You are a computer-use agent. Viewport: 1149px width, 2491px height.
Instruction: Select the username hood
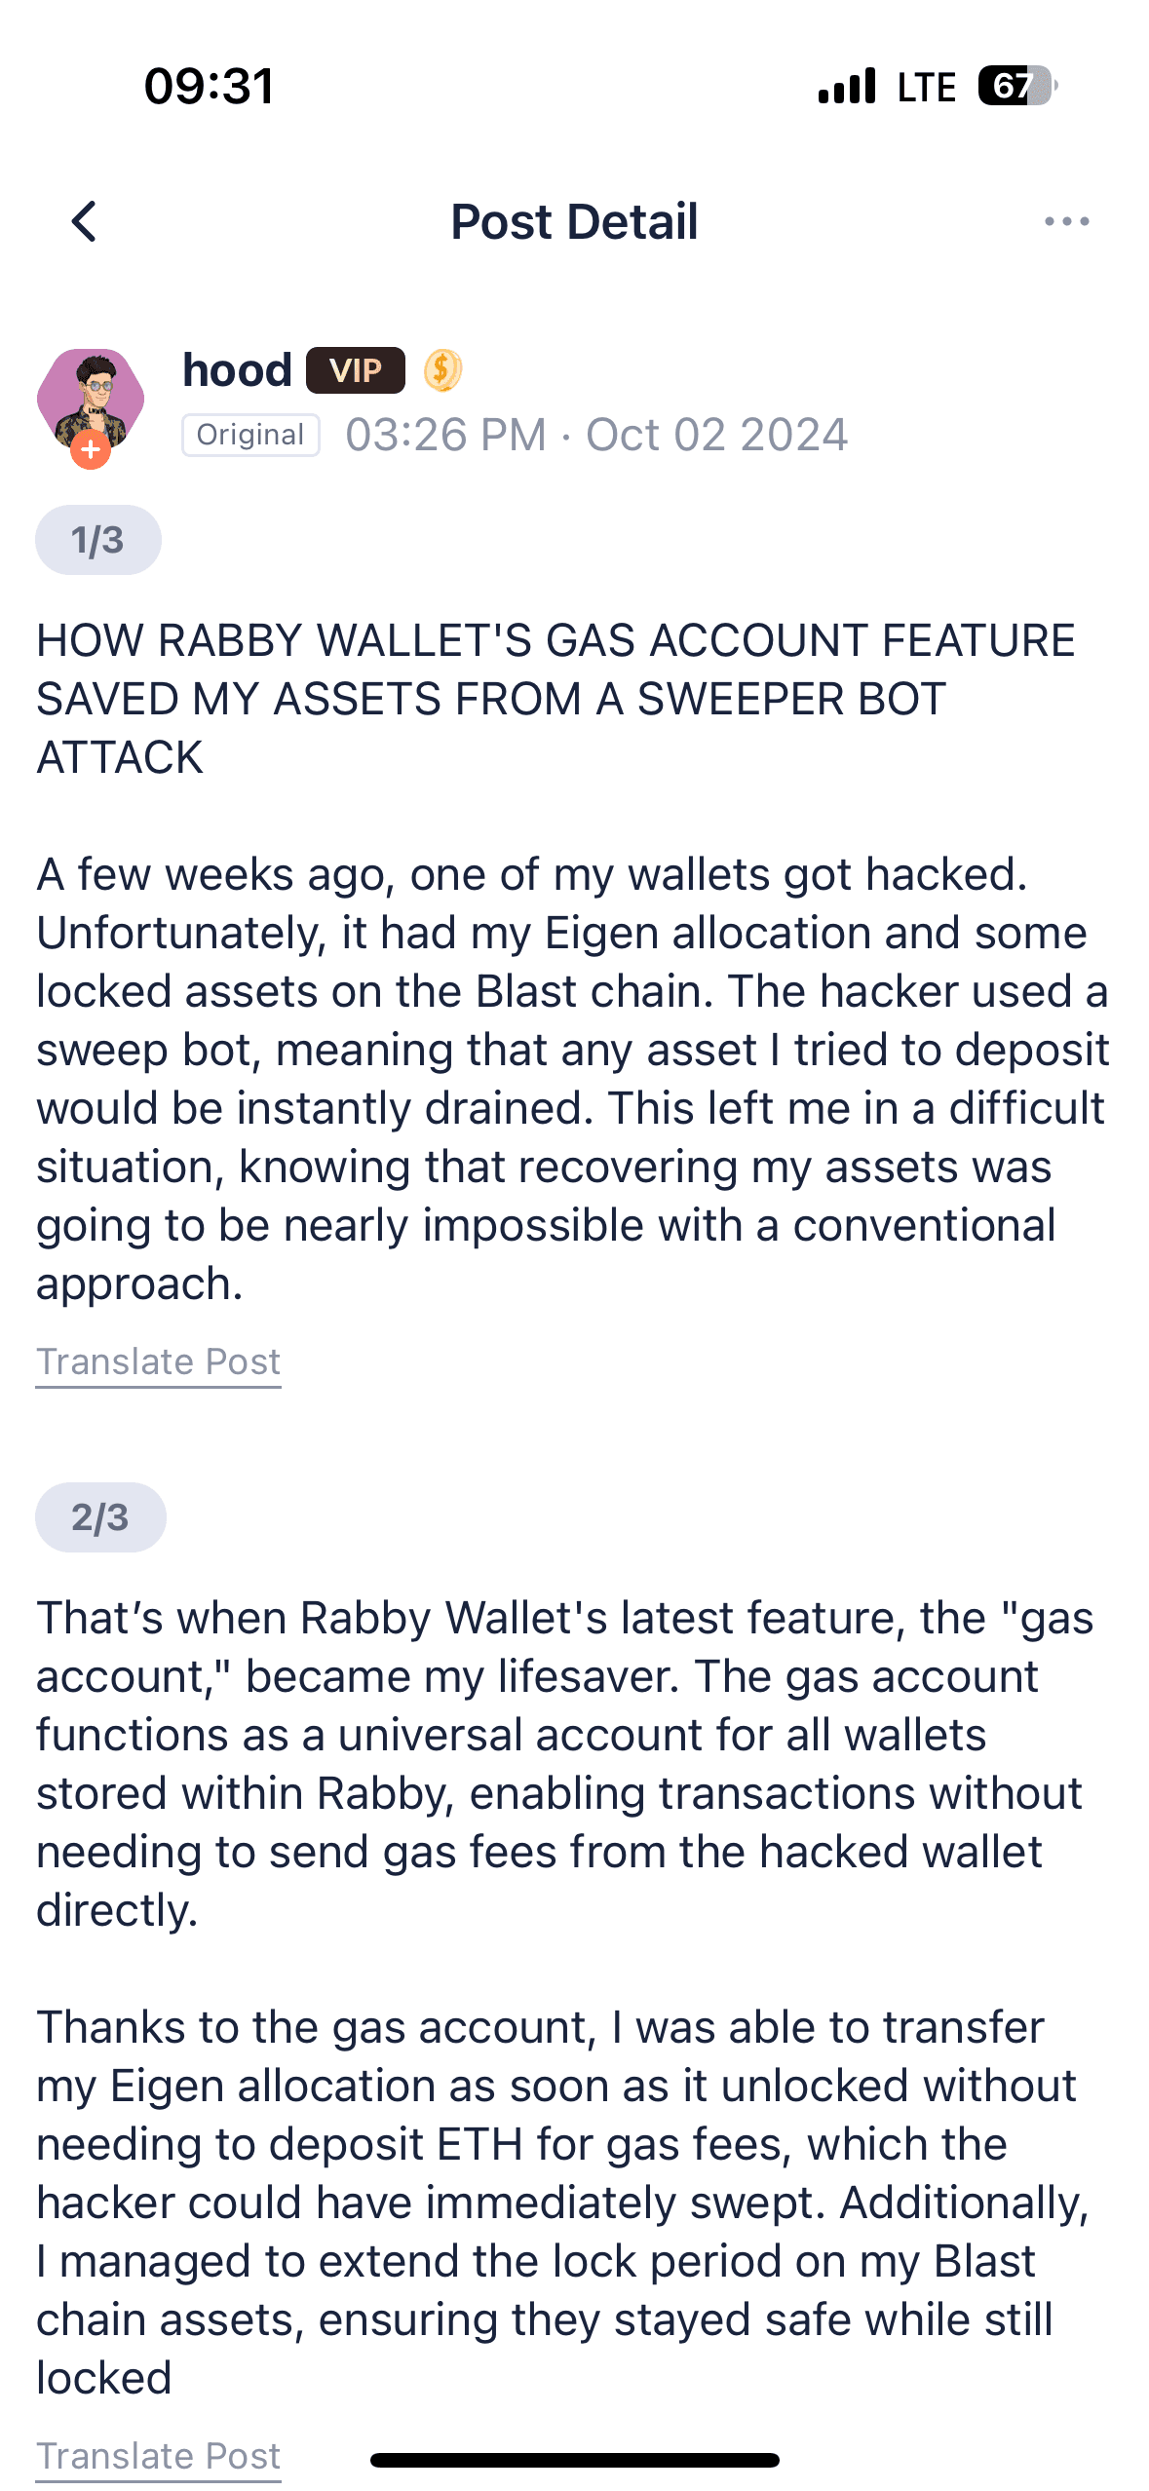(x=237, y=369)
